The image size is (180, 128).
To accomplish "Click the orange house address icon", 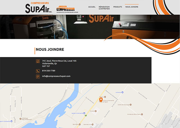I will click(38, 61).
